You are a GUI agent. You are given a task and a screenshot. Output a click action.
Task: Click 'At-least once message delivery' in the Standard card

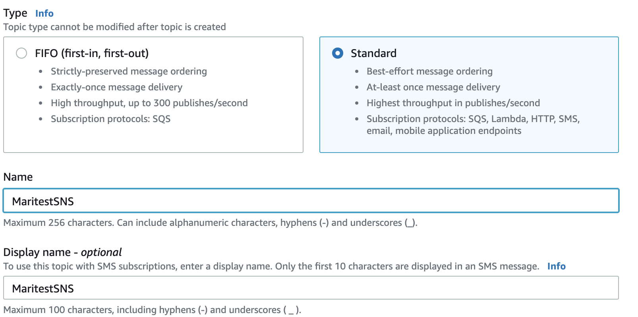433,87
